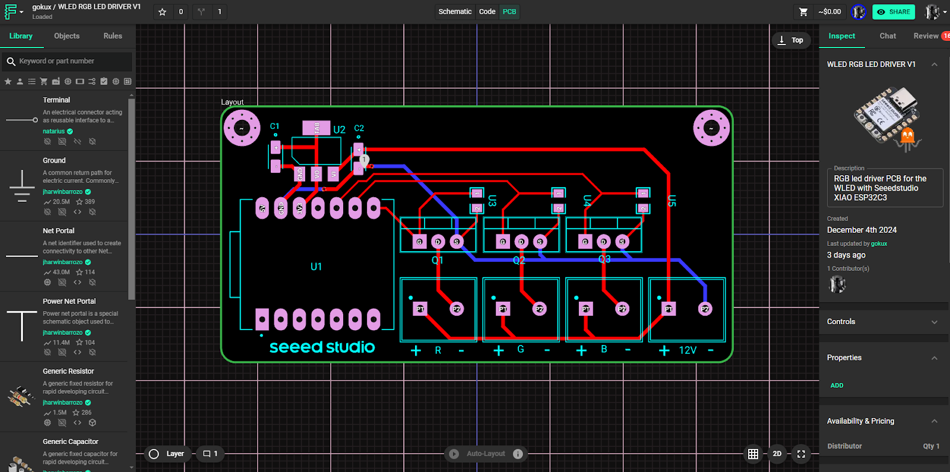Open the Flux logo main menu
This screenshot has width=950, height=472.
pyautogui.click(x=11, y=11)
